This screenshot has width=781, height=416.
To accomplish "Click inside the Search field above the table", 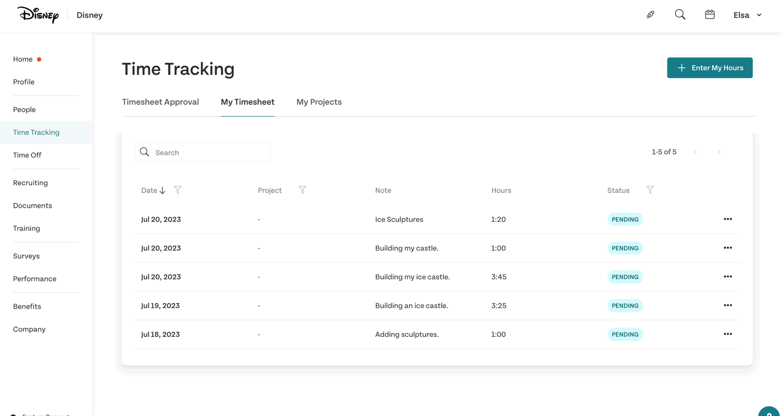I will 206,152.
